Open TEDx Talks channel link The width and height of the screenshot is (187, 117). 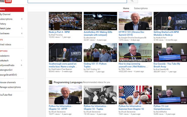click(x=126, y=69)
